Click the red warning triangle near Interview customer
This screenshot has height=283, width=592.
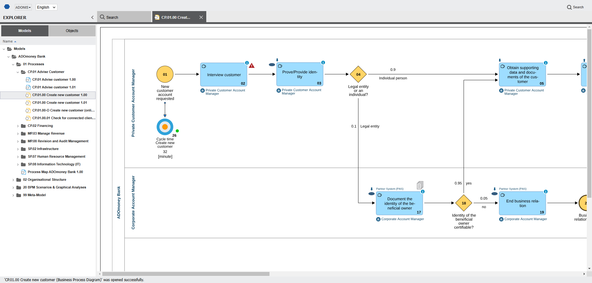tap(252, 66)
